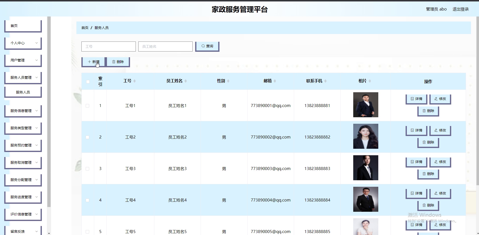Viewport: 479px width, 235px height.
Task: Expand the 用户管理 sidebar menu
Action: pos(23,60)
